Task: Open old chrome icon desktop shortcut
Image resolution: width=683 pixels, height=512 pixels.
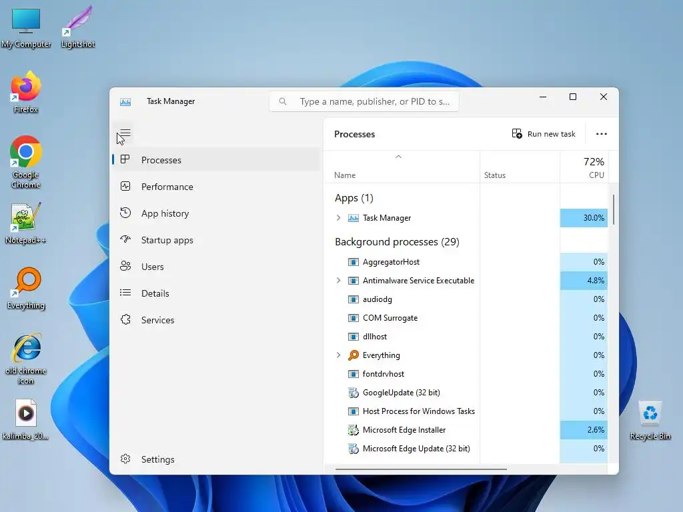Action: [26, 359]
